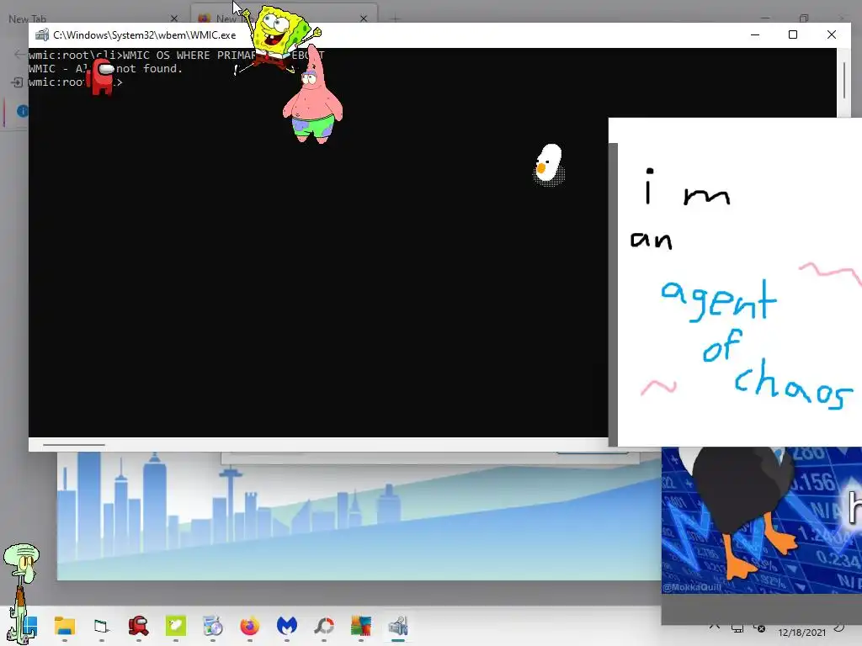Click the goose stonks meme image
This screenshot has height=646, width=862.
tap(761, 520)
